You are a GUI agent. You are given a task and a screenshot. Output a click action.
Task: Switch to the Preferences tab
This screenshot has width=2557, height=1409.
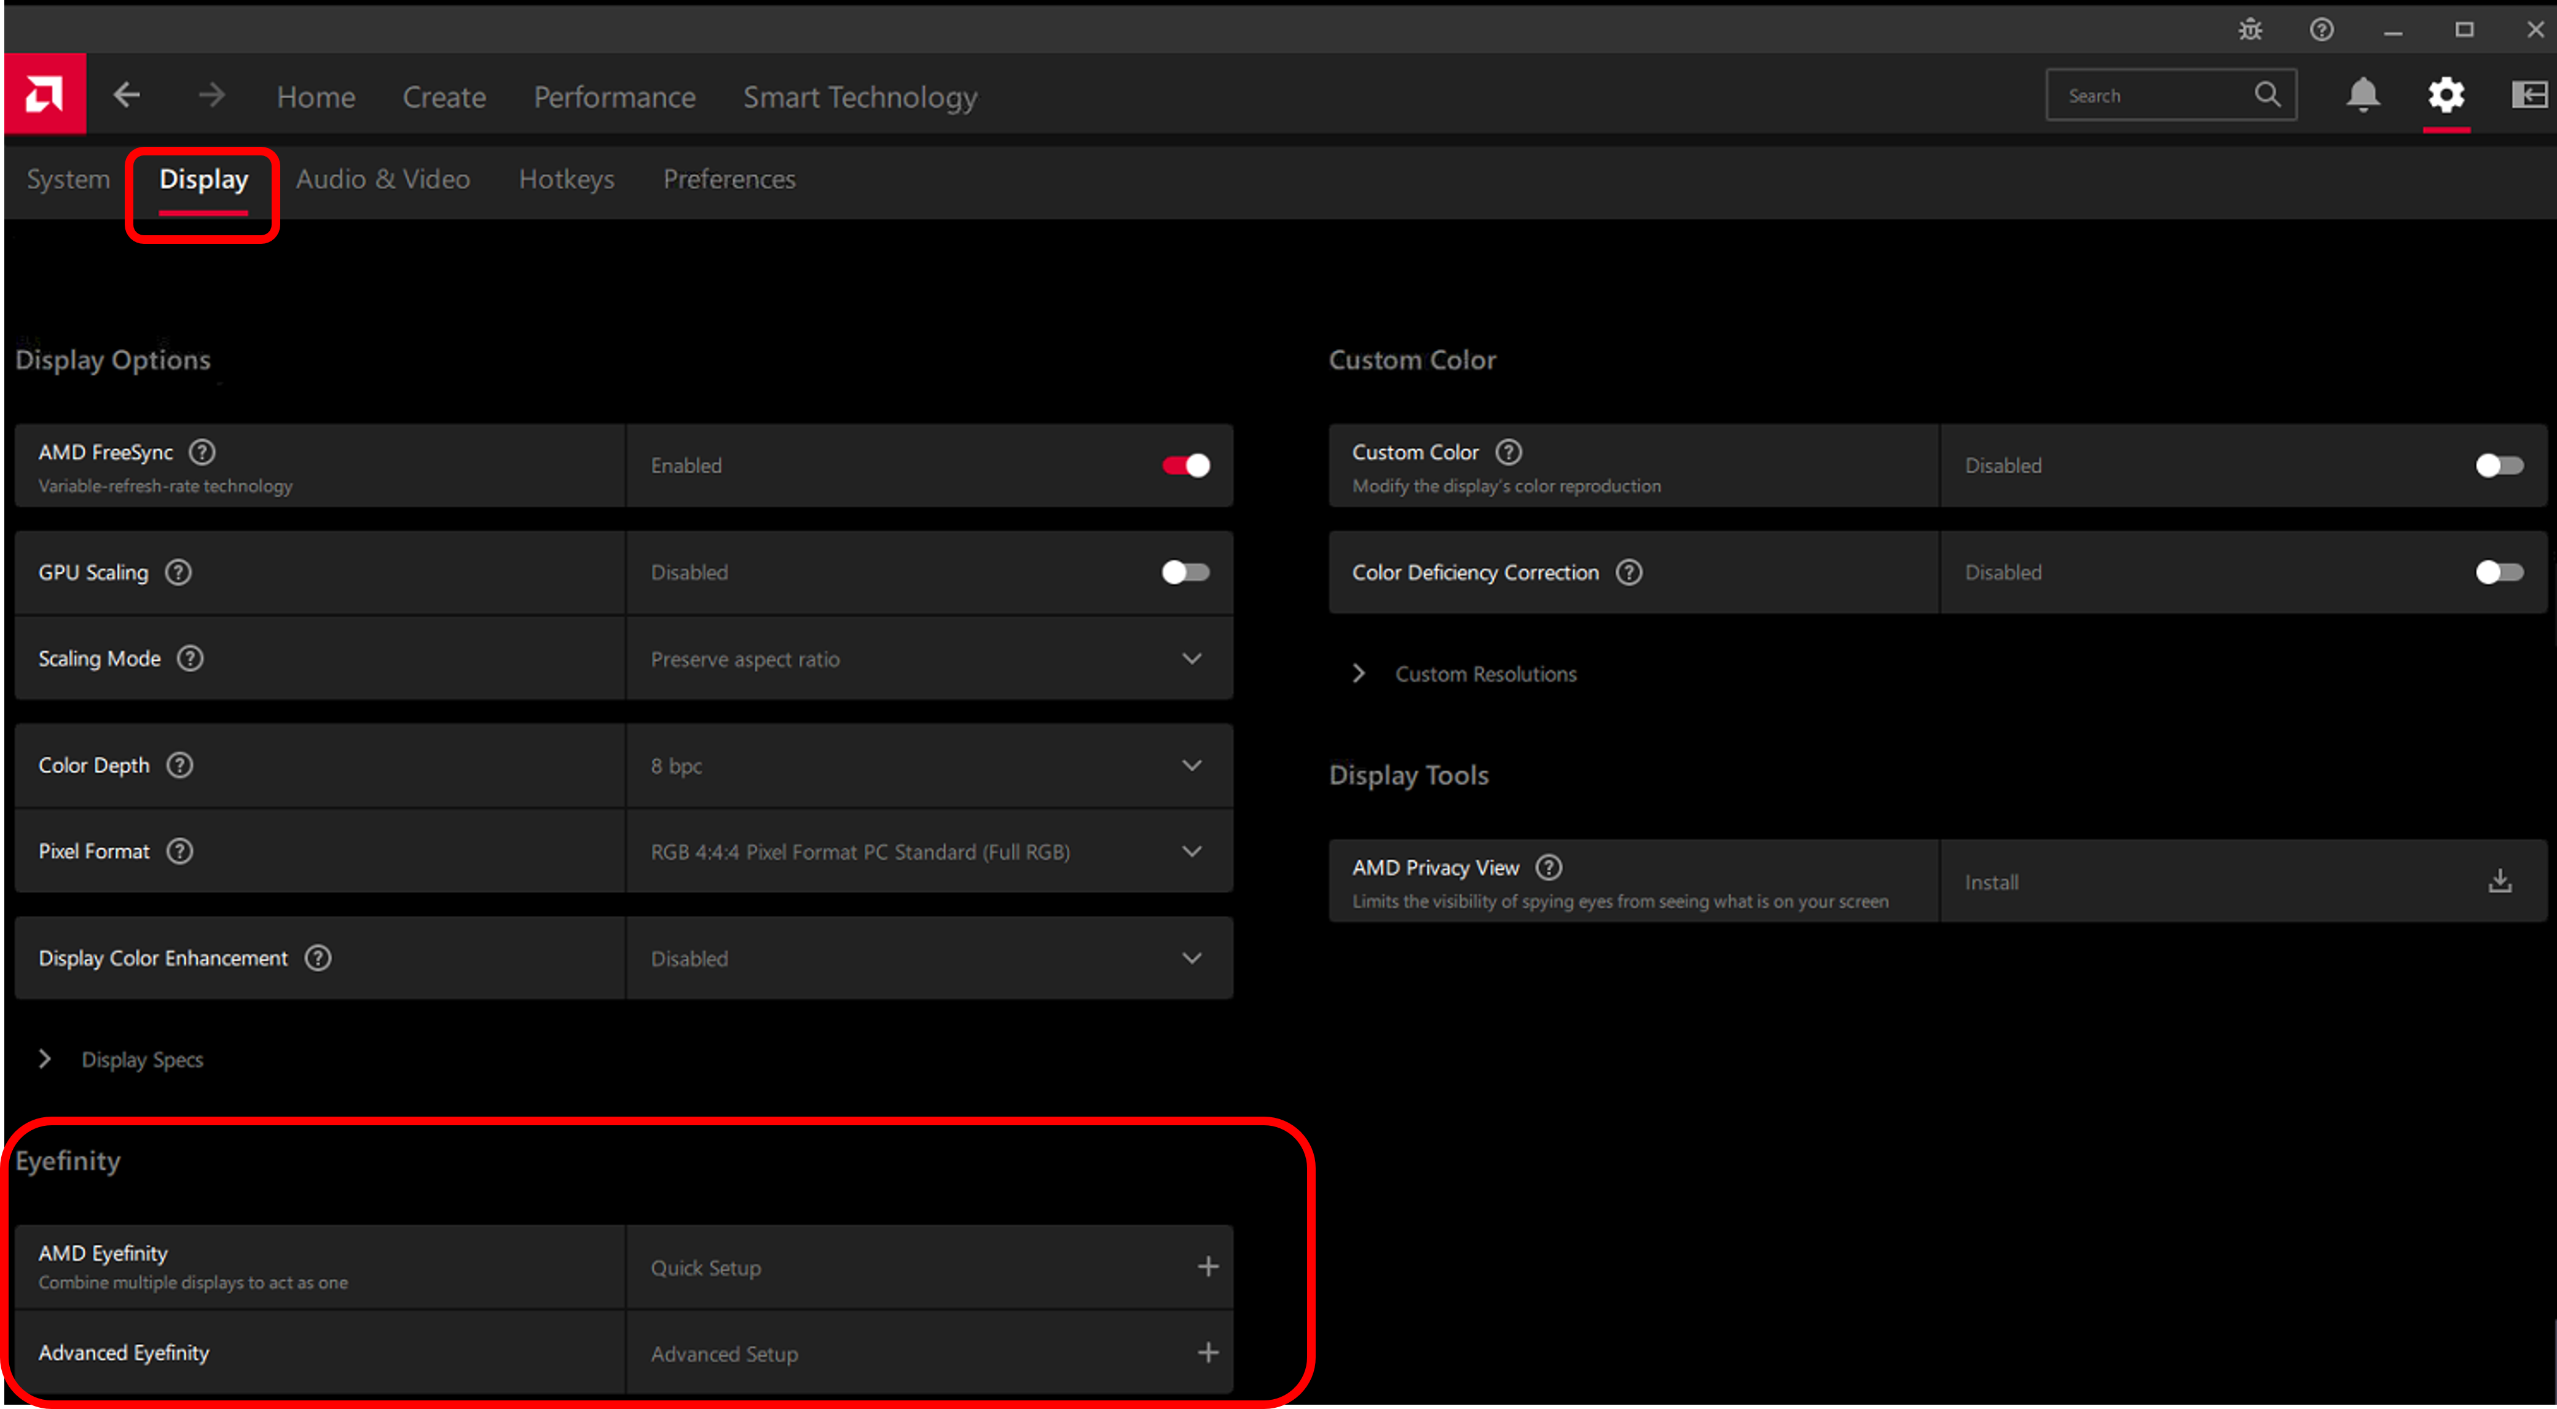[x=729, y=179]
